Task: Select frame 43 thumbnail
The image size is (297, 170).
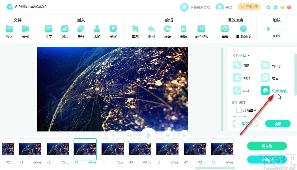Action: (x=85, y=149)
